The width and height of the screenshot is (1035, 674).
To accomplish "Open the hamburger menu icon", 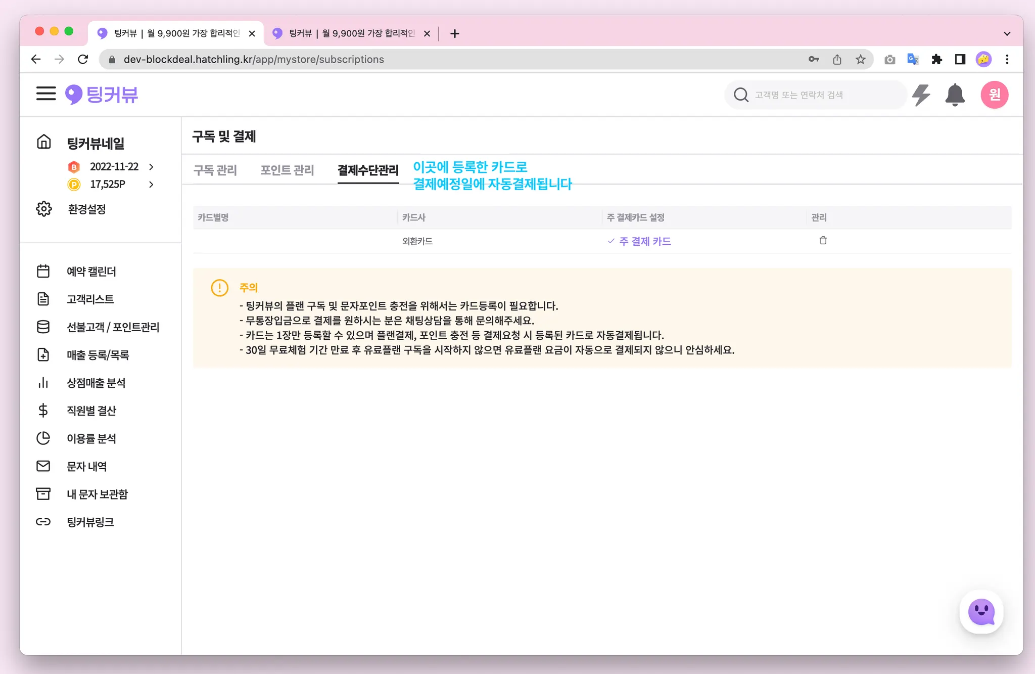I will [x=45, y=94].
